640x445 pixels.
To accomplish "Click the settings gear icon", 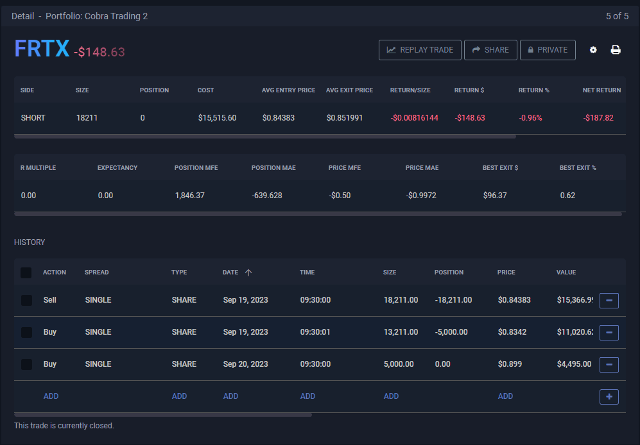I will 593,50.
